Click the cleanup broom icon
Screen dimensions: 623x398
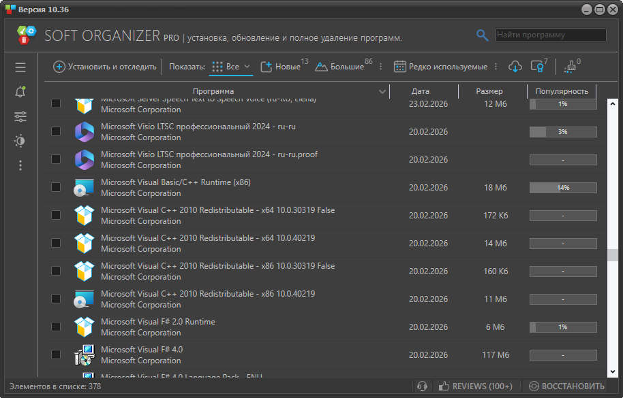pyautogui.click(x=571, y=67)
